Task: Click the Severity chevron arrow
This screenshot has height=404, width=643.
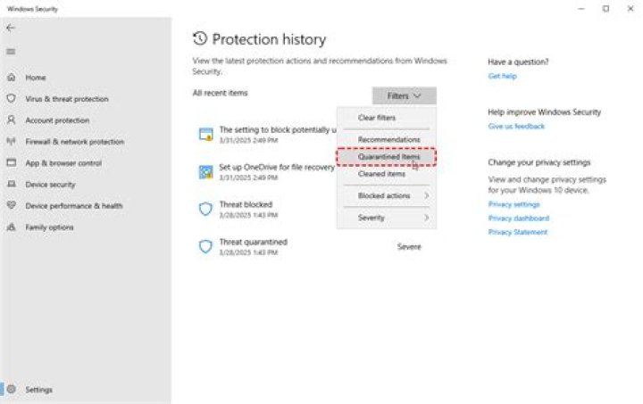Action: [427, 218]
